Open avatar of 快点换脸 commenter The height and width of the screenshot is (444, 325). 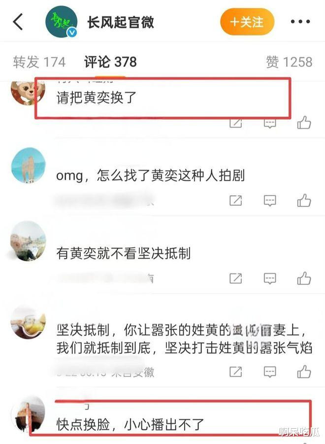click(x=28, y=414)
